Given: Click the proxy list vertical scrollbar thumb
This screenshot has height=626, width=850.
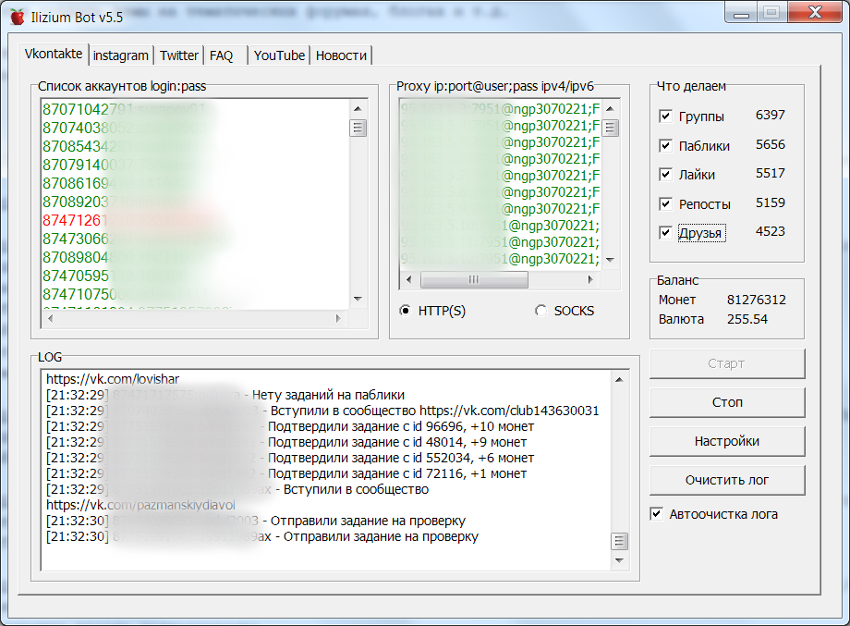Looking at the screenshot, I should tap(611, 128).
